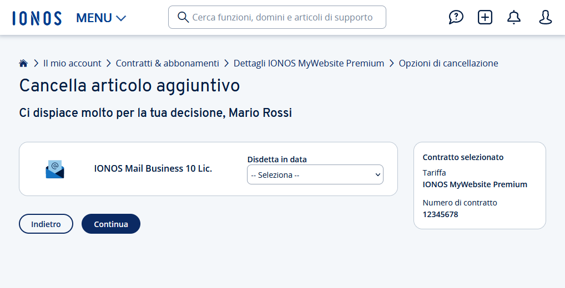Click the plus add-product icon
565x288 pixels.
click(485, 17)
